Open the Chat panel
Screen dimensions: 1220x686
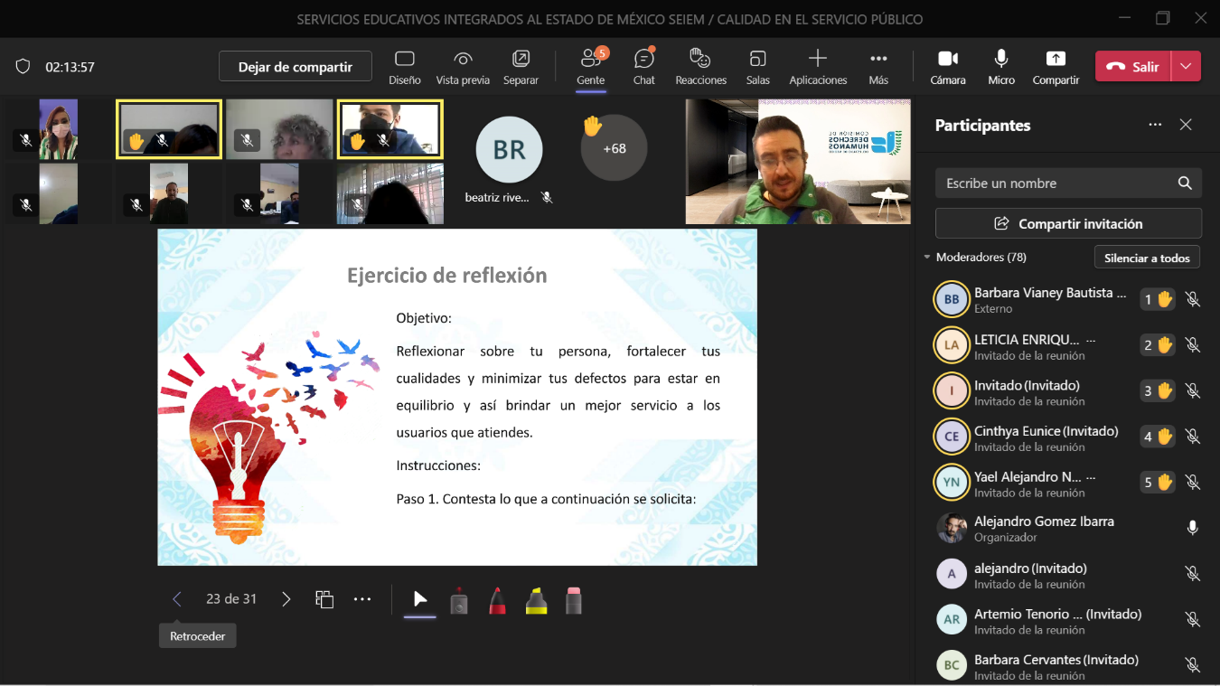(643, 67)
